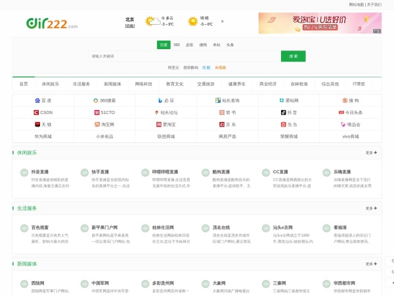Go to the IT博览 navigation category
This screenshot has height=295, width=394.
(x=359, y=84)
